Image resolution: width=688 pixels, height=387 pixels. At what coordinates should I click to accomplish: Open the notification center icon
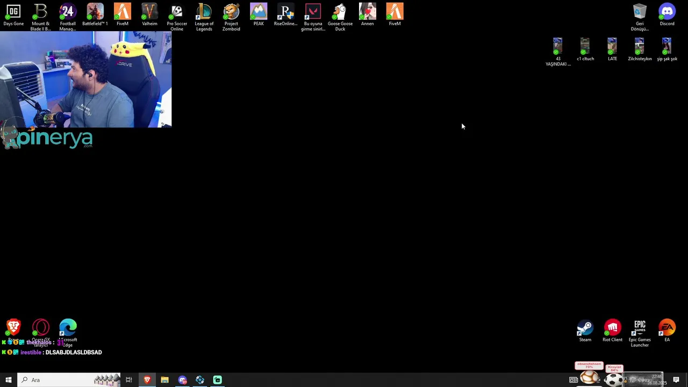point(676,380)
